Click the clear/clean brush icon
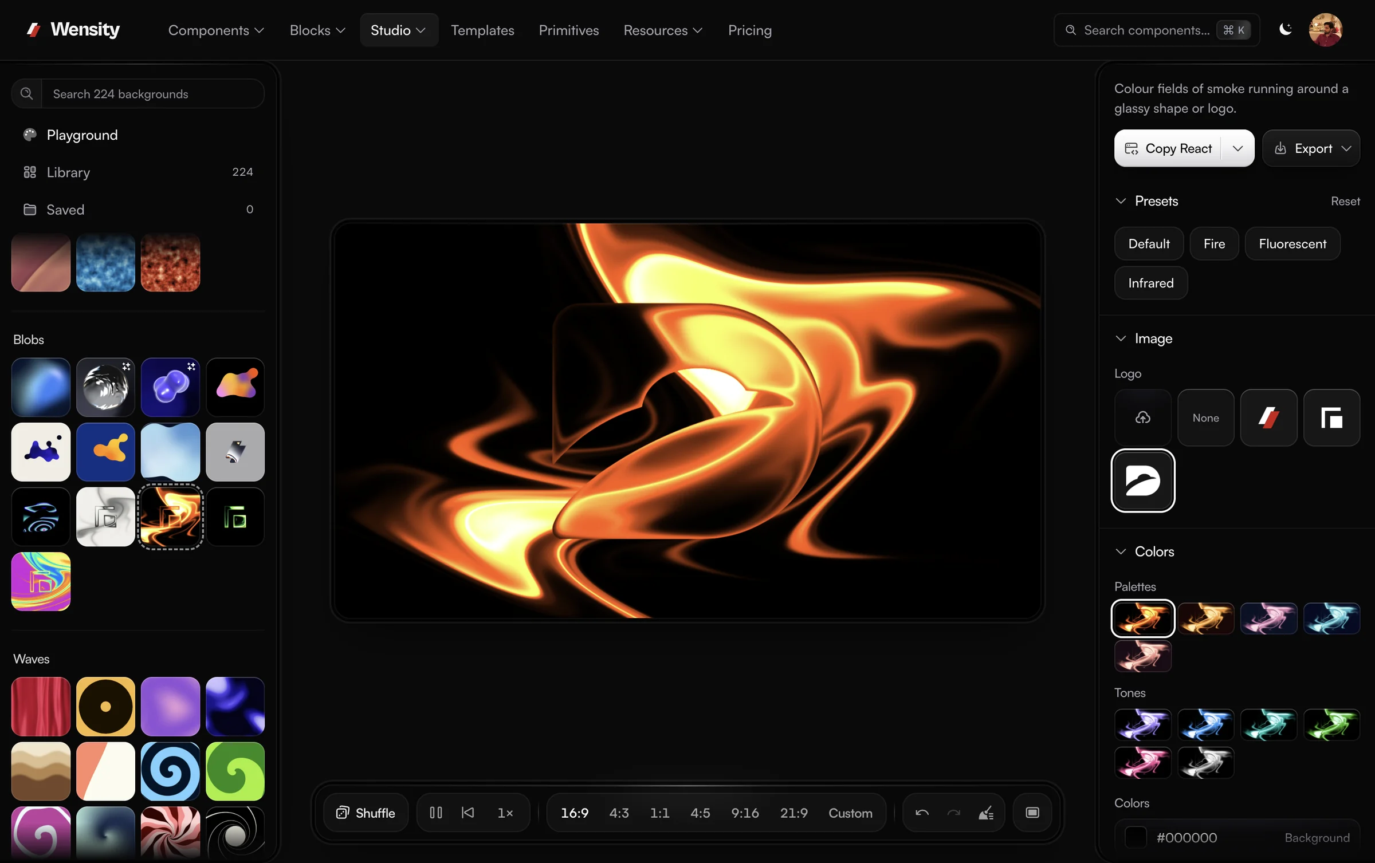The image size is (1375, 863). coord(986,813)
